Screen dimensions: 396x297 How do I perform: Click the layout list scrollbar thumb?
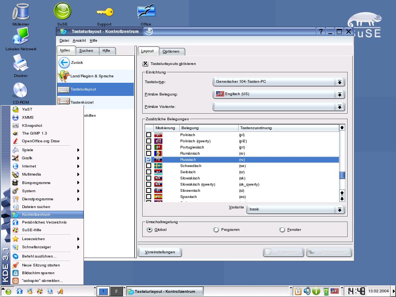click(x=342, y=175)
